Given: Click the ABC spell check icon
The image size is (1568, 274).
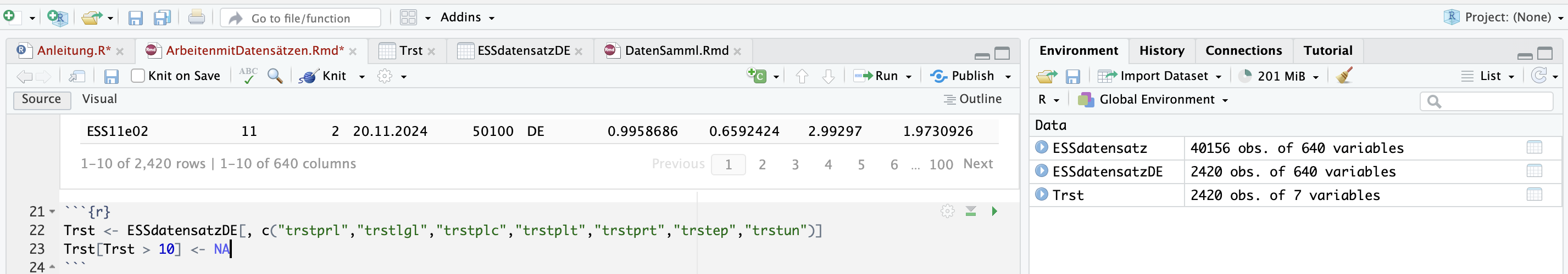Looking at the screenshot, I should coord(248,76).
